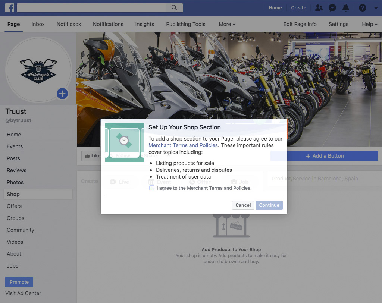Switch to the Inbox tab
Viewport: 382px width, 303px height.
pos(38,24)
